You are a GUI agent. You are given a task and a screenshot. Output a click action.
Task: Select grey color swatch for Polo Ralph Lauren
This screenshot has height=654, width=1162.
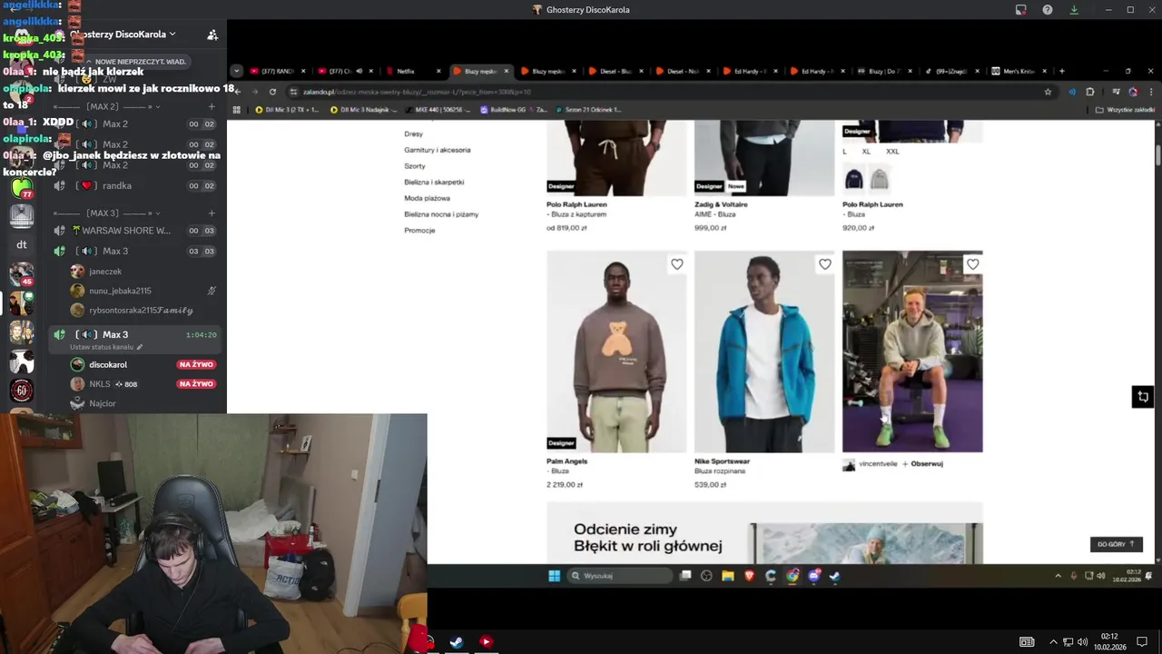pyautogui.click(x=879, y=179)
